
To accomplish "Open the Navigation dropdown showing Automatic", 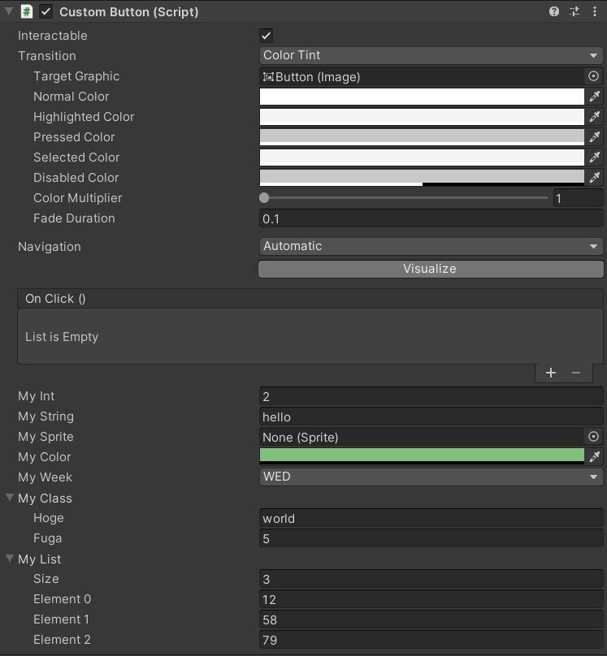I will click(431, 246).
